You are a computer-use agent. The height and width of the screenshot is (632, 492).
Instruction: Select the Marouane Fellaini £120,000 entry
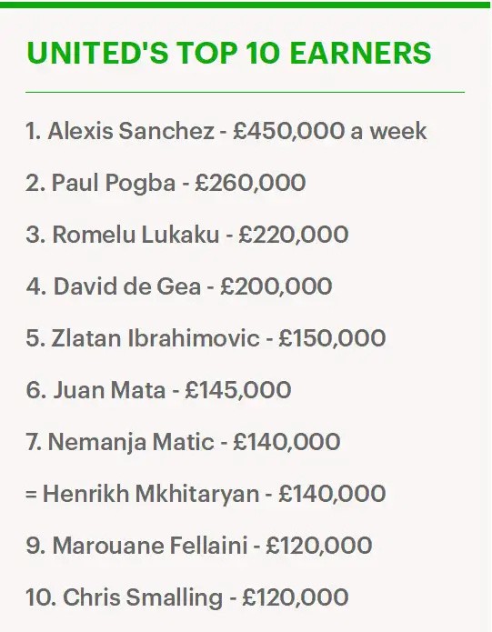point(198,546)
